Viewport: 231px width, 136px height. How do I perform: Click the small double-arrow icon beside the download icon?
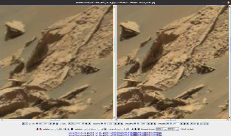(x=26, y=124)
